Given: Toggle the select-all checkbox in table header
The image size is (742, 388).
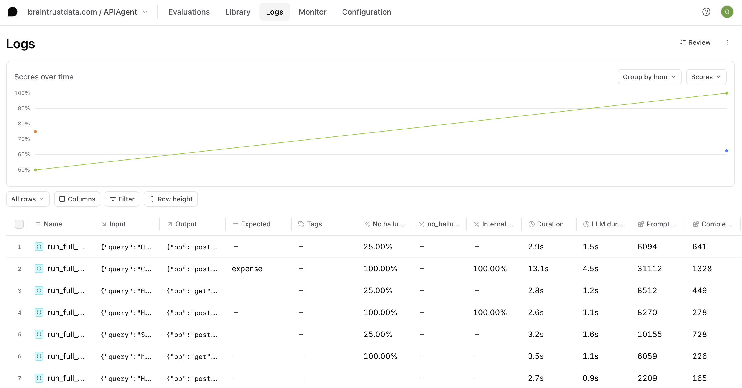Looking at the screenshot, I should tap(19, 224).
